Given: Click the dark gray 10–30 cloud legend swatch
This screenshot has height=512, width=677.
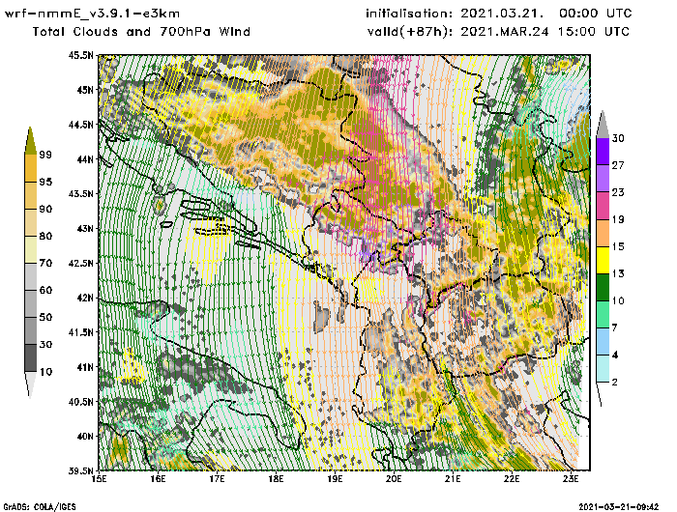Looking at the screenshot, I should pos(31,358).
